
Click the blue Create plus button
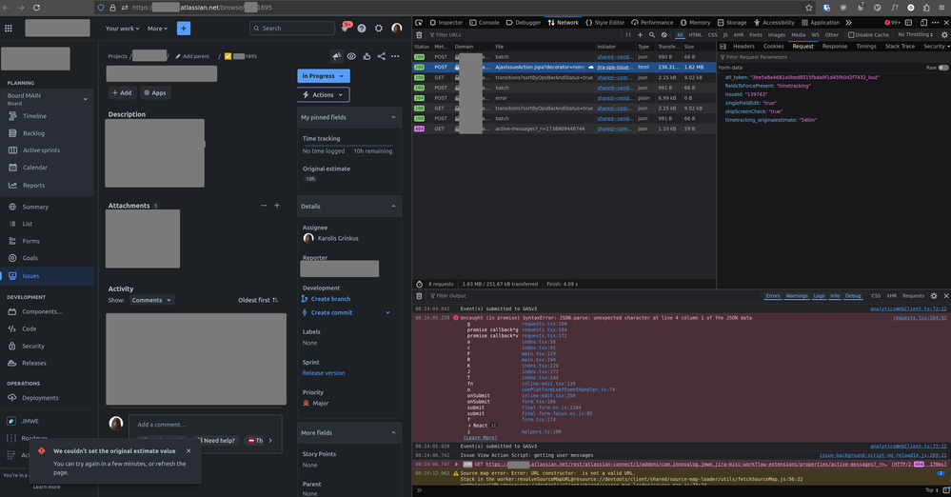tap(184, 29)
